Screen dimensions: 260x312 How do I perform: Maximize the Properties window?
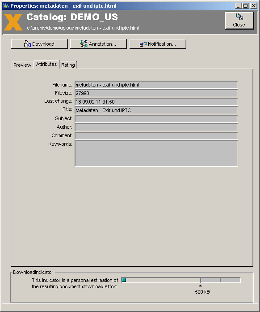pyautogui.click(x=246, y=6)
